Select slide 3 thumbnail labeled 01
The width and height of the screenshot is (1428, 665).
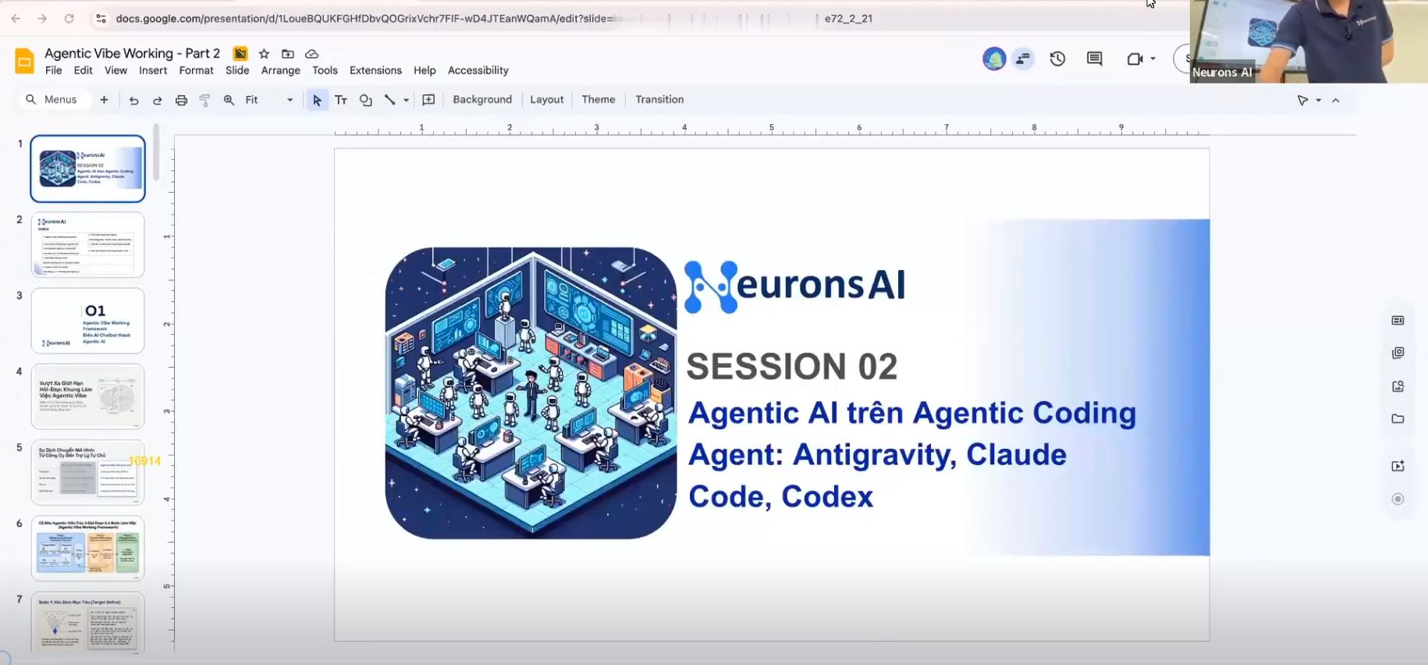(x=87, y=320)
